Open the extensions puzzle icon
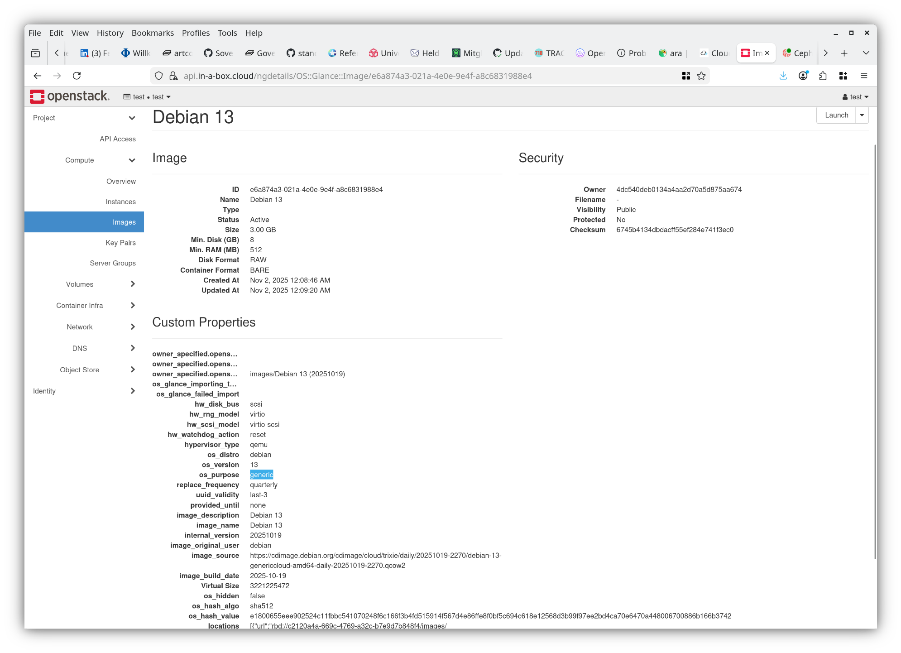Image resolution: width=901 pixels, height=653 pixels. (x=823, y=76)
